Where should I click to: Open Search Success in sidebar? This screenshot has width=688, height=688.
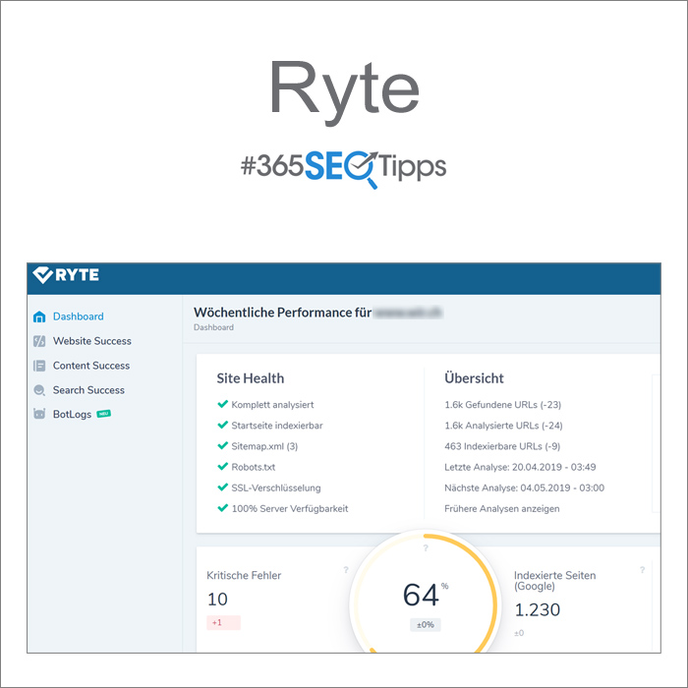click(x=88, y=390)
